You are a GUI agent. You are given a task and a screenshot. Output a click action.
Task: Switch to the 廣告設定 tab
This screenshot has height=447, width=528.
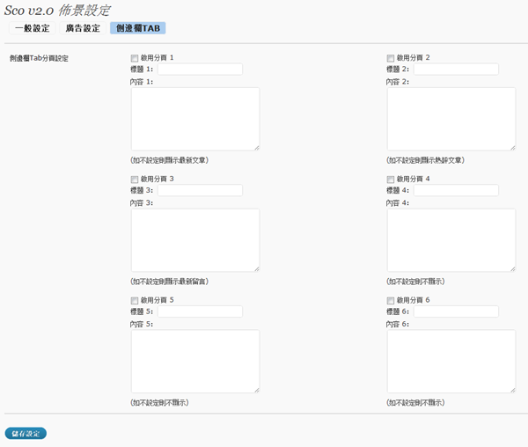[x=83, y=28]
